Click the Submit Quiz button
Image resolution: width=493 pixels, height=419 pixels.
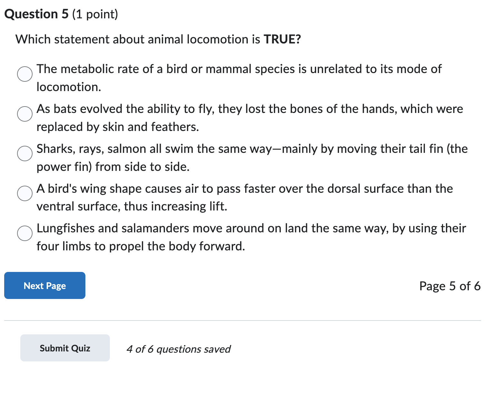pos(65,348)
